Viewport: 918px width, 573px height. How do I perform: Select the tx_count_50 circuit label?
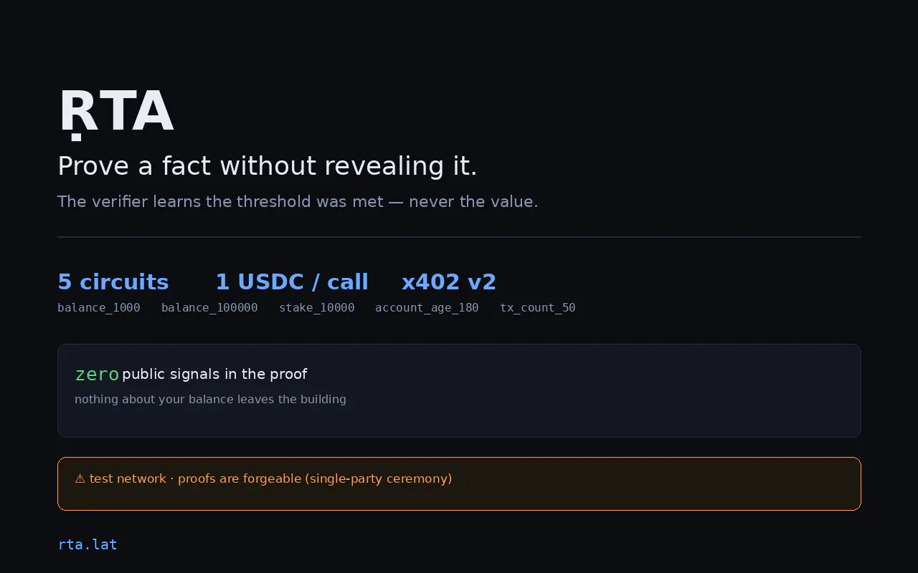coord(538,308)
